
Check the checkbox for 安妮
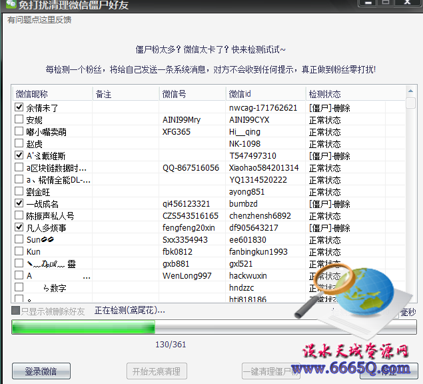[19, 119]
